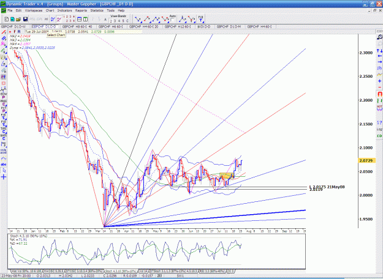Select the MAOSC indicator tab
Image resolution: width=383 pixels, height=279 pixels.
click(53, 271)
